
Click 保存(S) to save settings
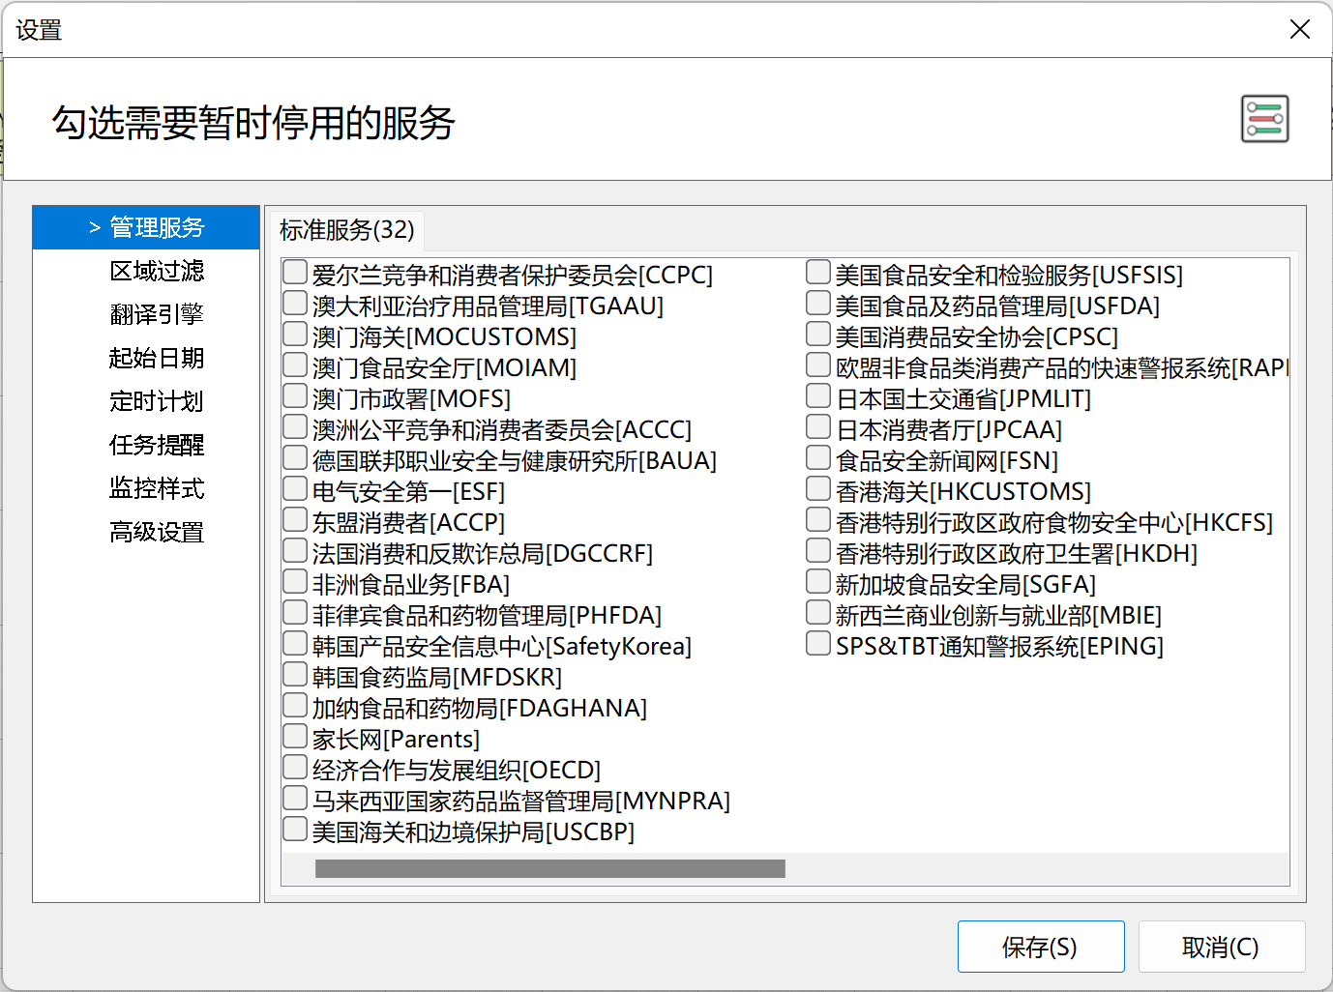point(1041,947)
